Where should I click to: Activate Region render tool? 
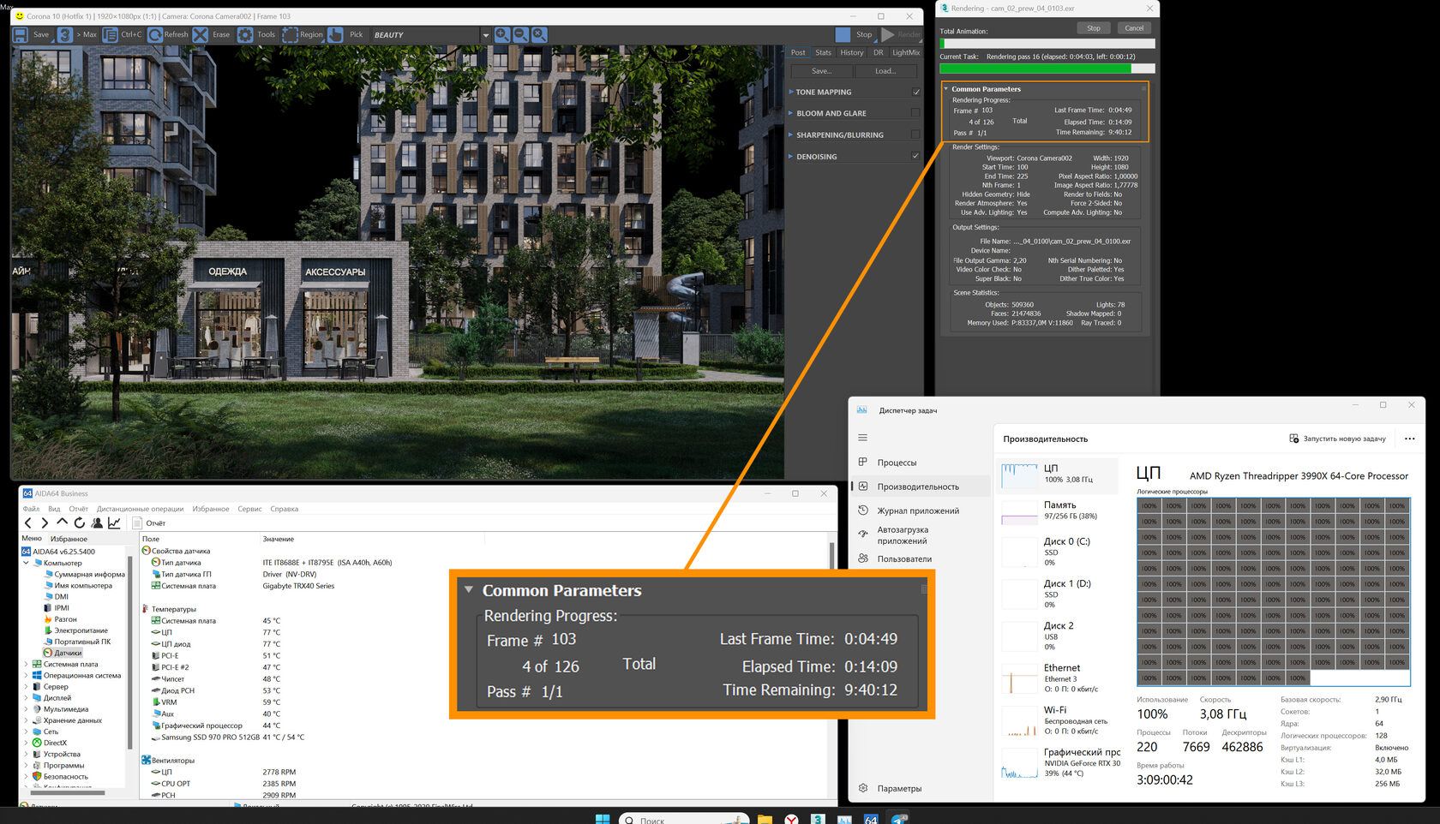pos(303,35)
